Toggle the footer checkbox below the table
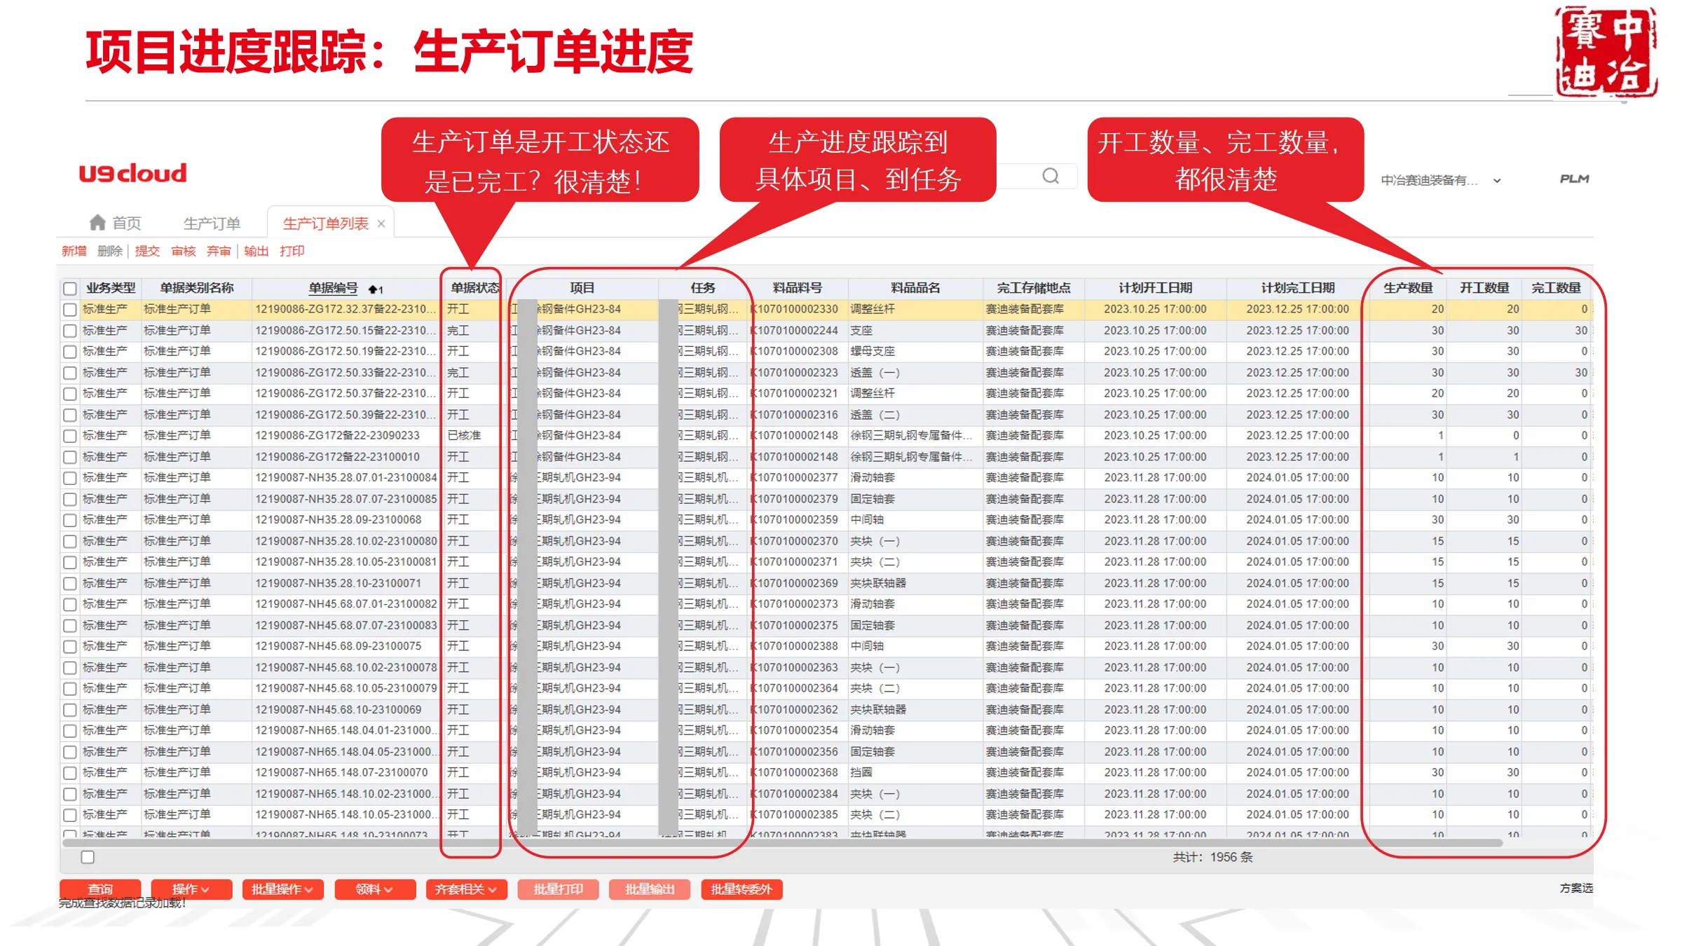The height and width of the screenshot is (946, 1682). (88, 857)
